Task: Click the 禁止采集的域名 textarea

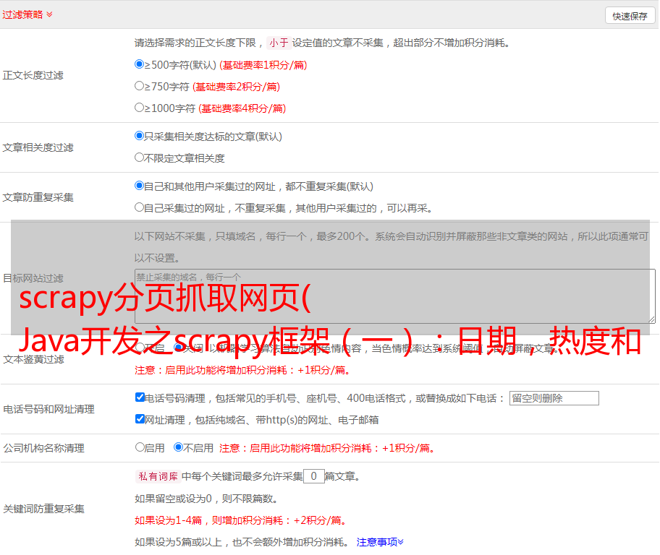Action: point(395,296)
